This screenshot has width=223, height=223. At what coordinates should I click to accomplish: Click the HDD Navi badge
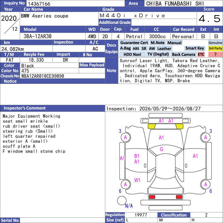tap(132, 54)
